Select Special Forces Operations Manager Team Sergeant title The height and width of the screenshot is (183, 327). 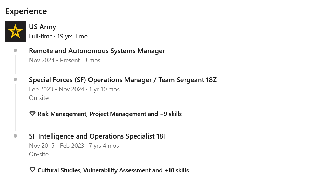click(123, 80)
